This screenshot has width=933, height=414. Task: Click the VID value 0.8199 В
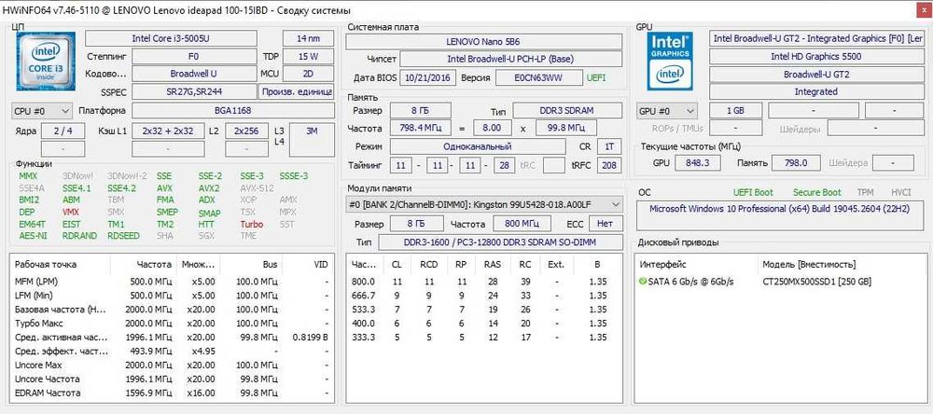tap(311, 337)
